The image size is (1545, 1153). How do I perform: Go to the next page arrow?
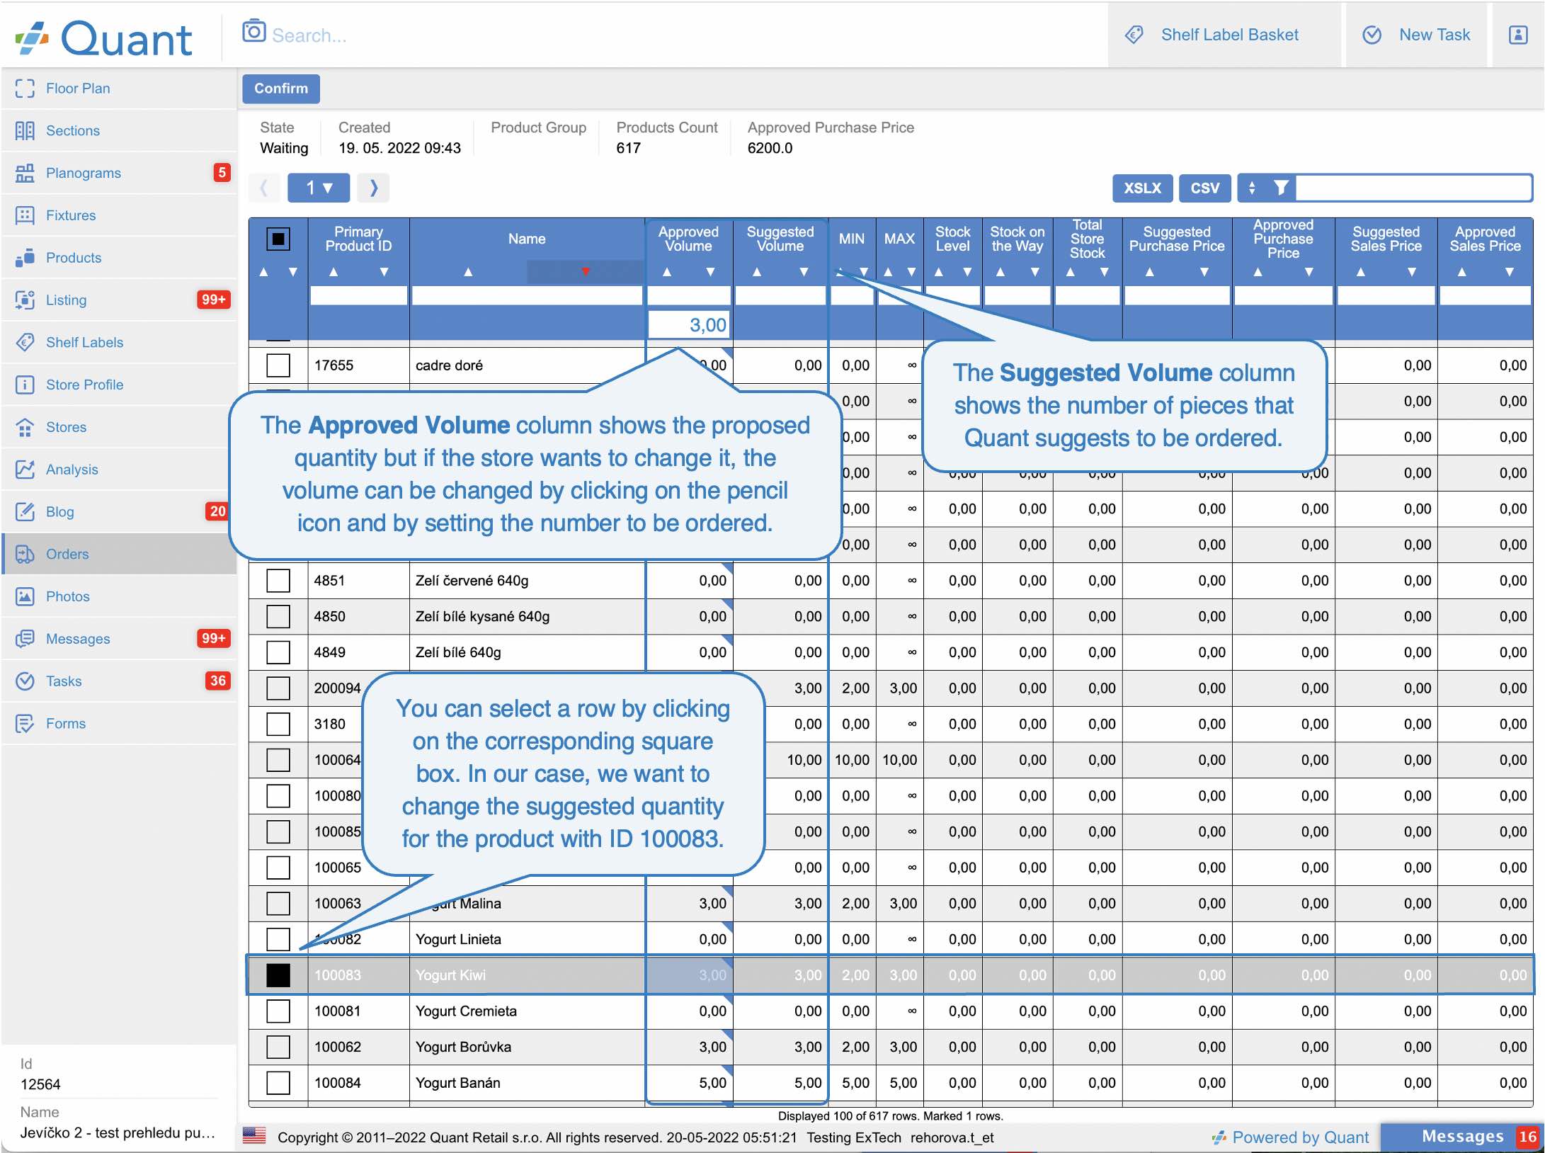[x=373, y=188]
